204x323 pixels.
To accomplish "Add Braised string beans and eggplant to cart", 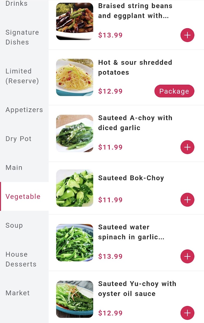I will tap(187, 35).
